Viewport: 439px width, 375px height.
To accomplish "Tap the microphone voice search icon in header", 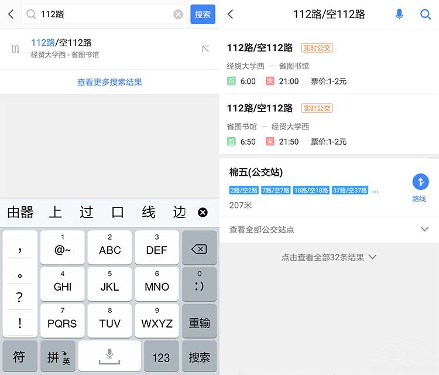I will pos(399,15).
